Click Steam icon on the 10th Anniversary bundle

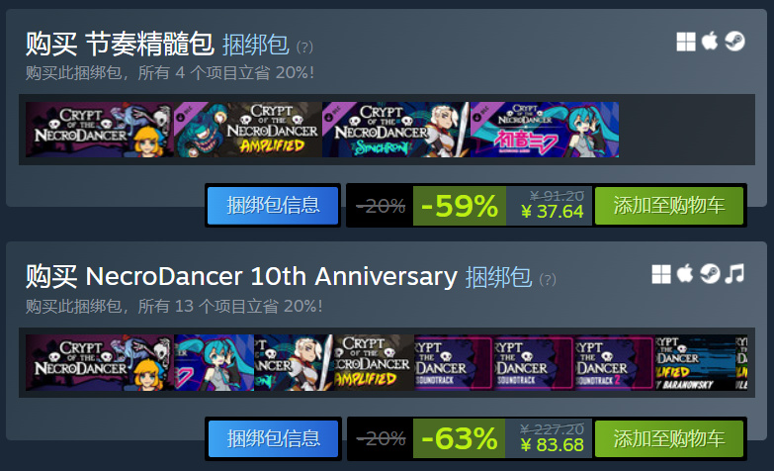click(710, 274)
